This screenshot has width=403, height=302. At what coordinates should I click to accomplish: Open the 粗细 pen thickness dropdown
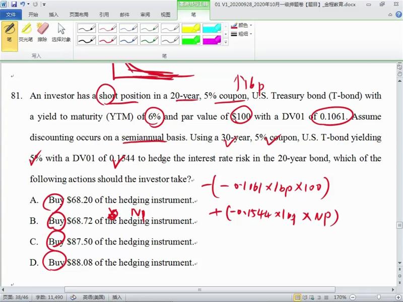[242, 34]
